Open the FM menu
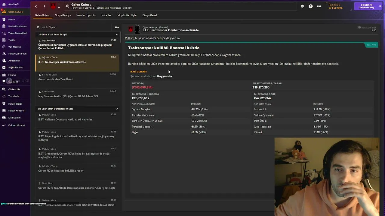The image size is (385, 216). (319, 6)
